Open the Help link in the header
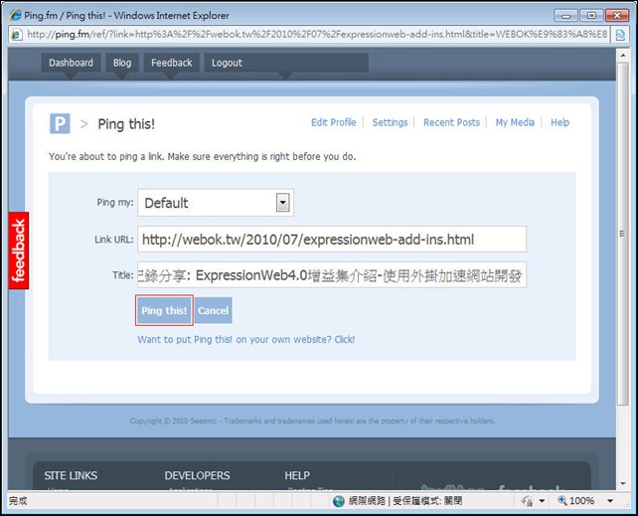This screenshot has width=638, height=516. tap(559, 122)
